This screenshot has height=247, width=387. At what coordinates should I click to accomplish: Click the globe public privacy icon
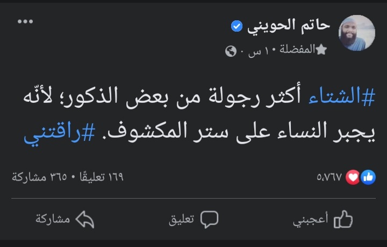tap(231, 51)
